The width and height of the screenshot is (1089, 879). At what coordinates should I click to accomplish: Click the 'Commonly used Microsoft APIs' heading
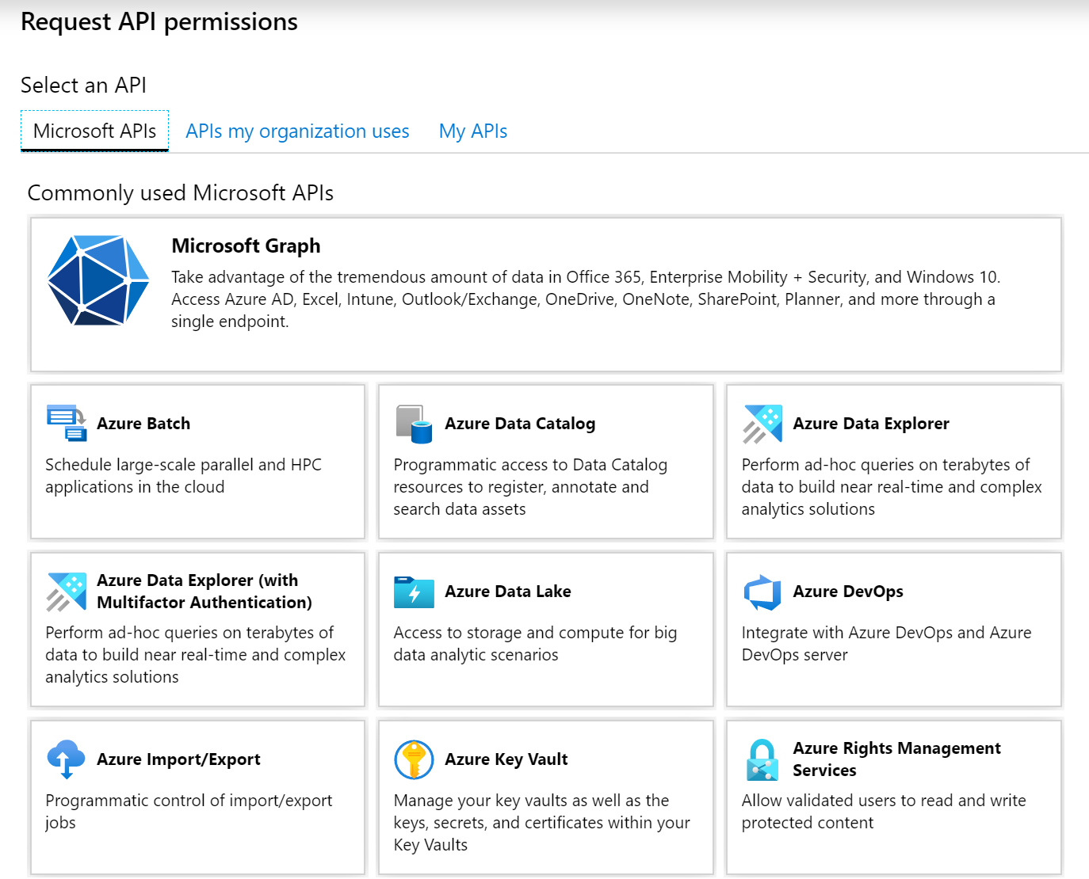tap(181, 193)
